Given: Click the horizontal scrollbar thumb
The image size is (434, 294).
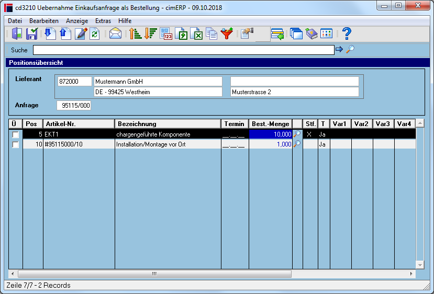Looking at the screenshot, I should pos(154,274).
